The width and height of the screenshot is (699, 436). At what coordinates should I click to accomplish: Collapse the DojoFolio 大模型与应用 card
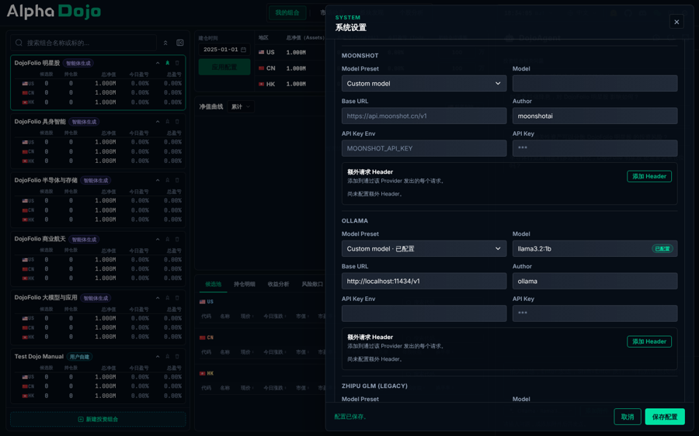(158, 298)
